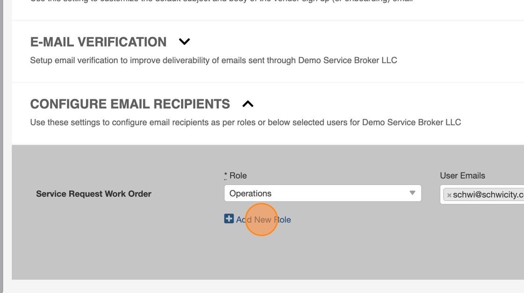
Task: Click the Demo Service Broker LLC text in the verification description
Action: point(348,60)
